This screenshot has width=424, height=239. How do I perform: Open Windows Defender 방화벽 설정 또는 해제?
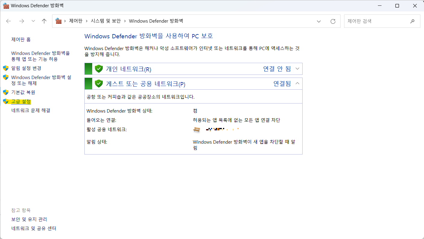pos(41,80)
